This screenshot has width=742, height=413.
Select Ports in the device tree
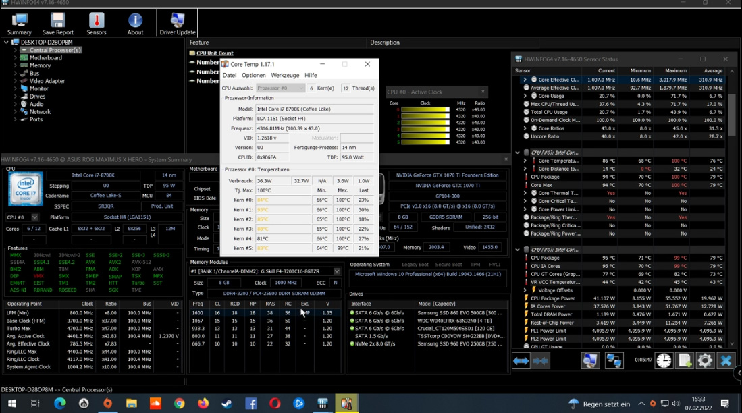(36, 119)
